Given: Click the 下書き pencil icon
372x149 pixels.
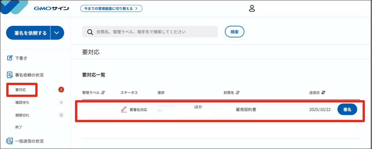Looking at the screenshot, I should 10,58.
